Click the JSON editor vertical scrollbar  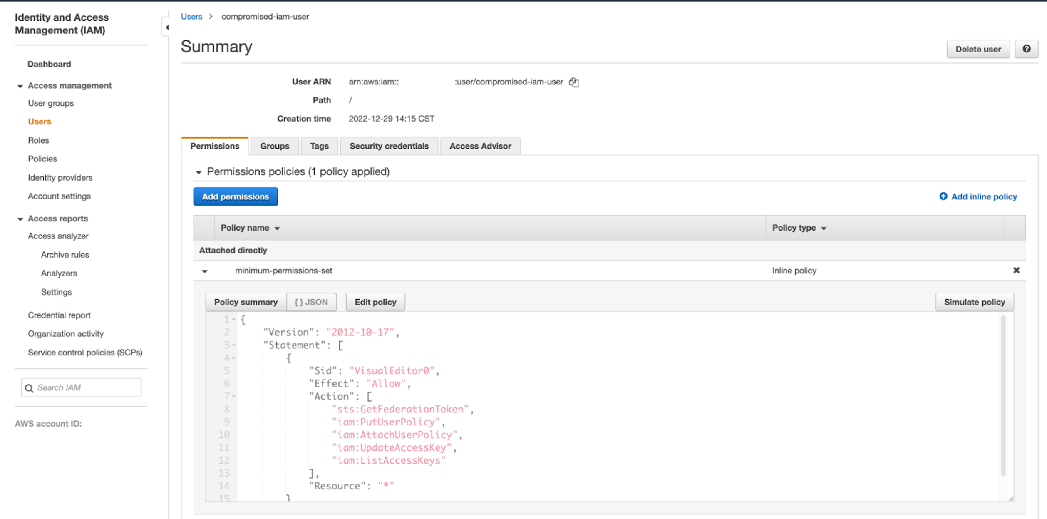1003,395
